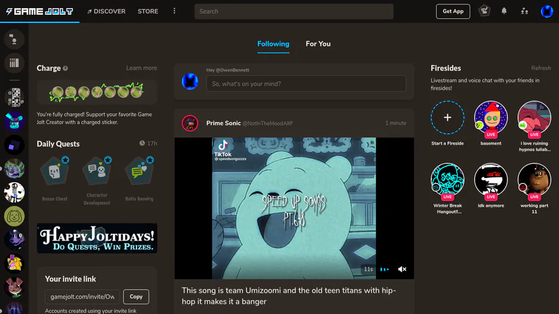Click the Daily Quests 17h timer
The width and height of the screenshot is (559, 314).
click(x=148, y=143)
